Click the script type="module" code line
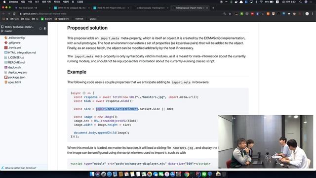 (x=140, y=164)
